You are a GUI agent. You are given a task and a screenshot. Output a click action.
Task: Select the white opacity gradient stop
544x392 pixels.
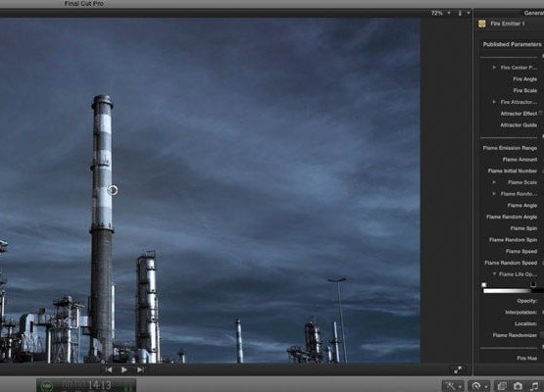click(484, 285)
